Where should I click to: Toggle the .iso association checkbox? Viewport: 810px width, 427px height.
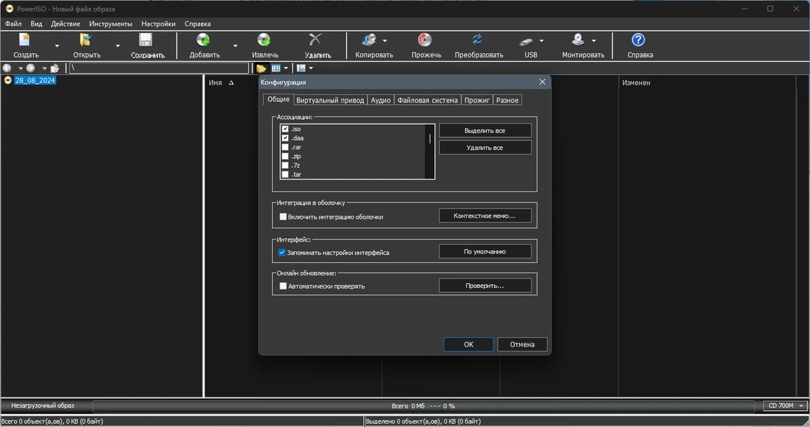pos(285,129)
